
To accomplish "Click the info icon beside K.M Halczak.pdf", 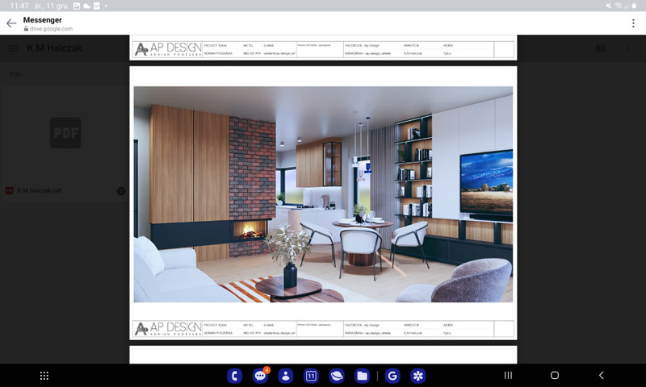I will (x=121, y=191).
